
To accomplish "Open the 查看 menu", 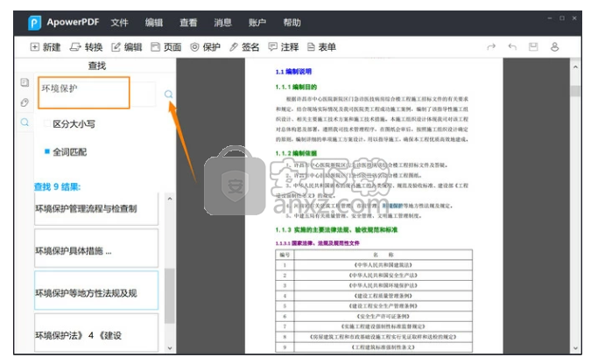I will [x=188, y=23].
